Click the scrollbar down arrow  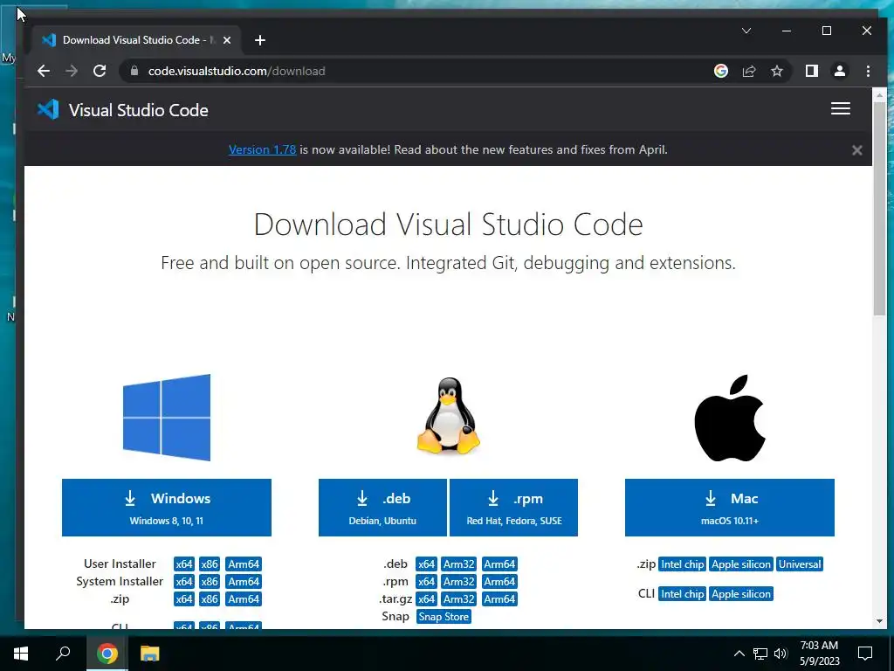879,621
